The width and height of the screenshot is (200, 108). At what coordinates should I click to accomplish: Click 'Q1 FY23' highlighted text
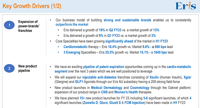coord(113,36)
